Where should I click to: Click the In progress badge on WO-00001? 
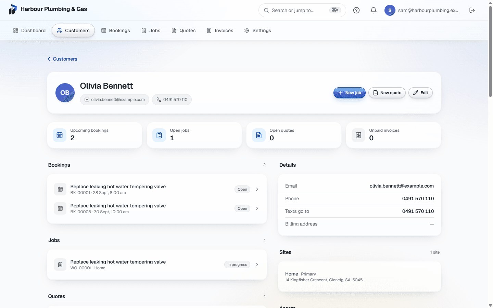coord(237,265)
